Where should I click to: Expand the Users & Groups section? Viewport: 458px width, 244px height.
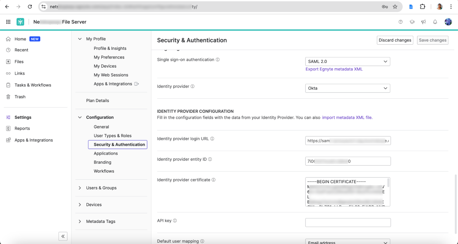(80, 188)
